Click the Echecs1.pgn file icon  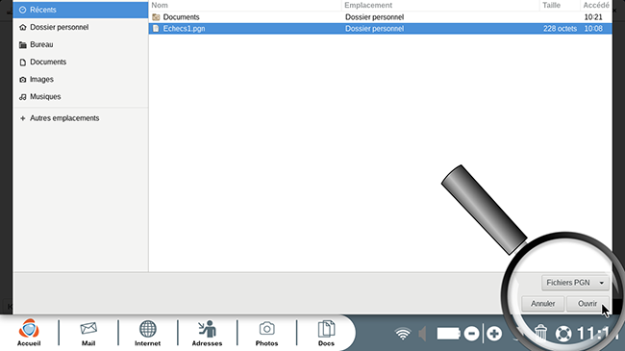pyautogui.click(x=156, y=28)
